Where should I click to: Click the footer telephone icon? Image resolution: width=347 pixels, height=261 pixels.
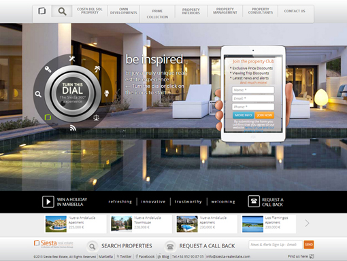[x=170, y=246]
